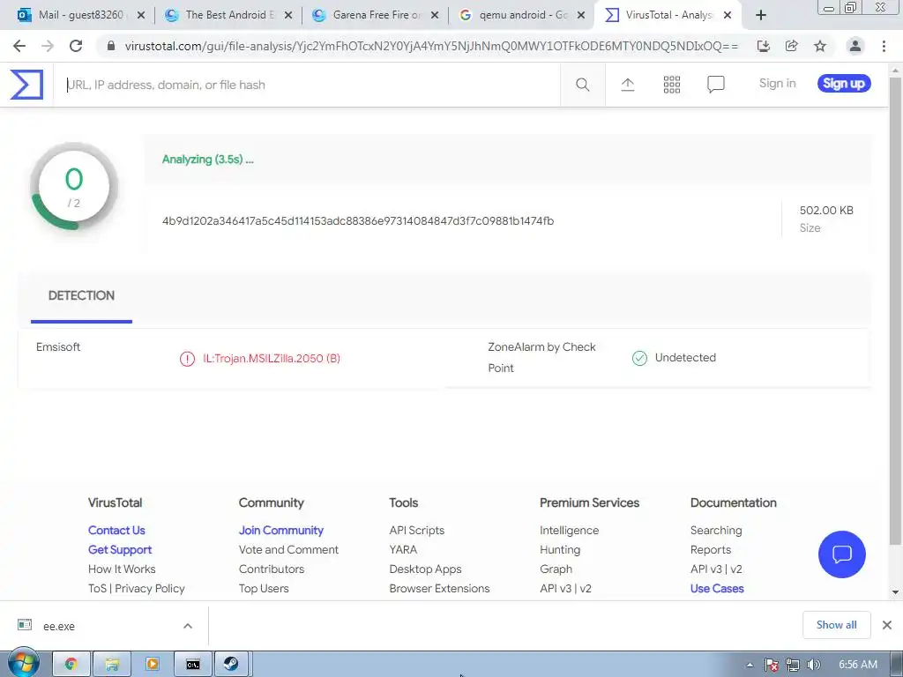Open the apps grid icon
This screenshot has width=903, height=677.
671,85
